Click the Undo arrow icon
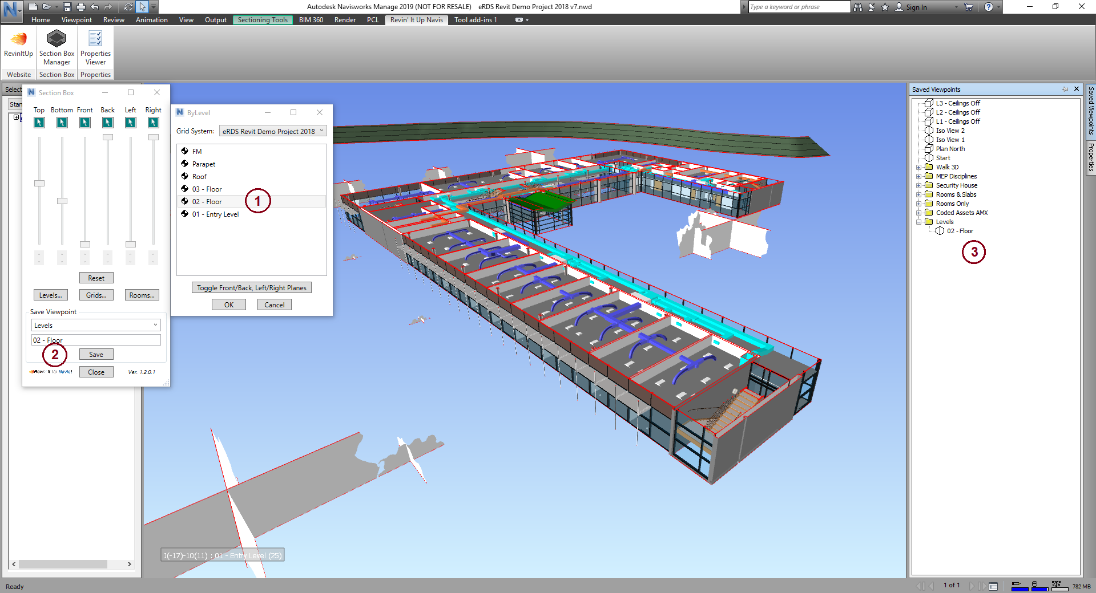 click(94, 7)
